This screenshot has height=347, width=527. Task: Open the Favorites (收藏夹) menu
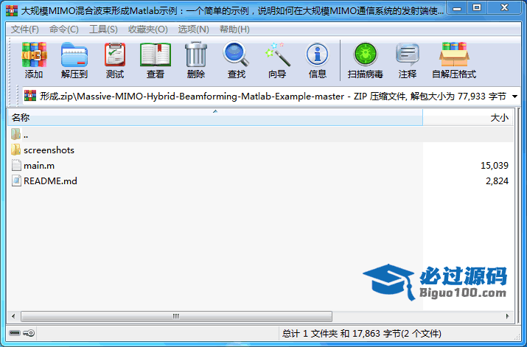tap(148, 29)
